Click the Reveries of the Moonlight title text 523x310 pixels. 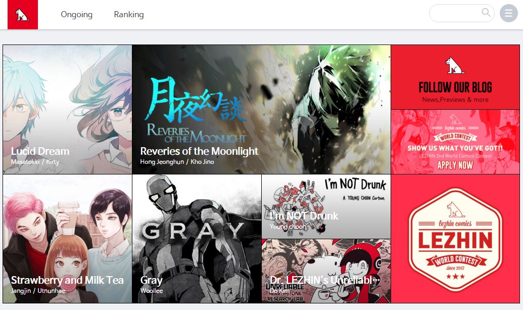click(199, 151)
